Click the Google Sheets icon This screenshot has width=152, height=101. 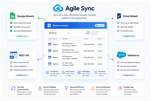coord(13,16)
